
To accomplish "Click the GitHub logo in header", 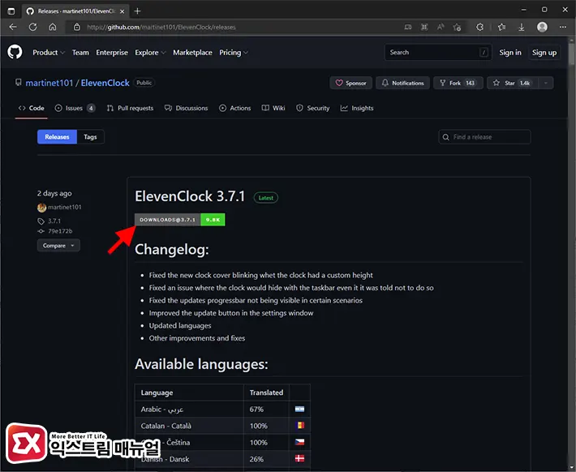I will point(15,53).
